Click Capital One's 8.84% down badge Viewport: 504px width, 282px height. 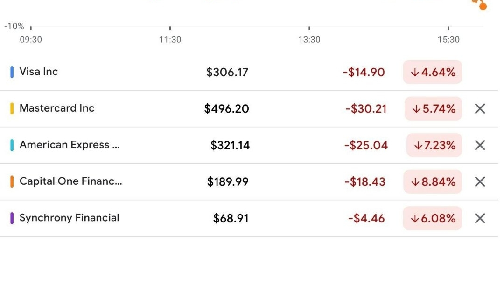[433, 182]
